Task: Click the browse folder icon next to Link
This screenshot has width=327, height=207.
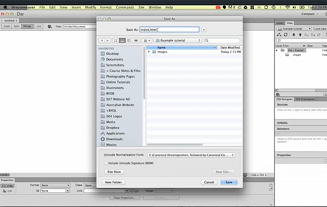Action: click(x=137, y=191)
